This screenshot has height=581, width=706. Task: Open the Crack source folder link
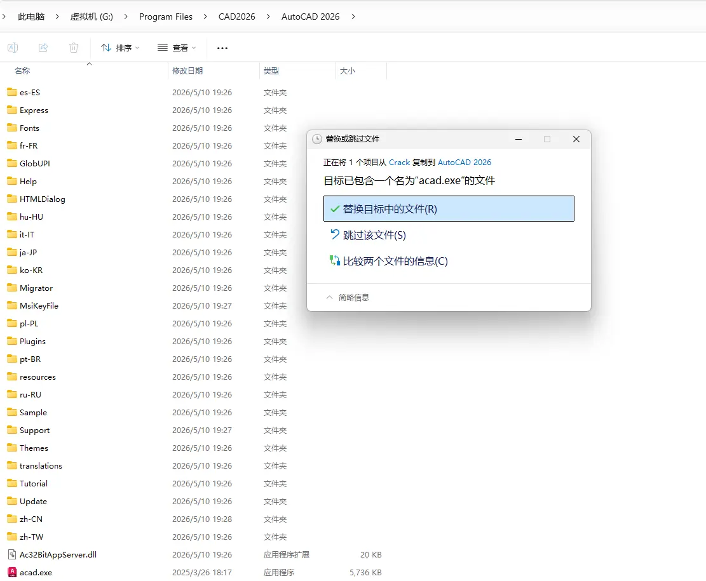pyautogui.click(x=399, y=163)
